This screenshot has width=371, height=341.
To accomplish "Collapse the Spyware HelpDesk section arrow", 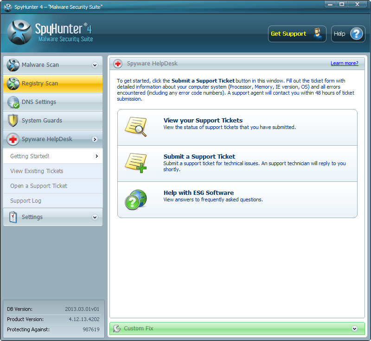I will point(95,139).
